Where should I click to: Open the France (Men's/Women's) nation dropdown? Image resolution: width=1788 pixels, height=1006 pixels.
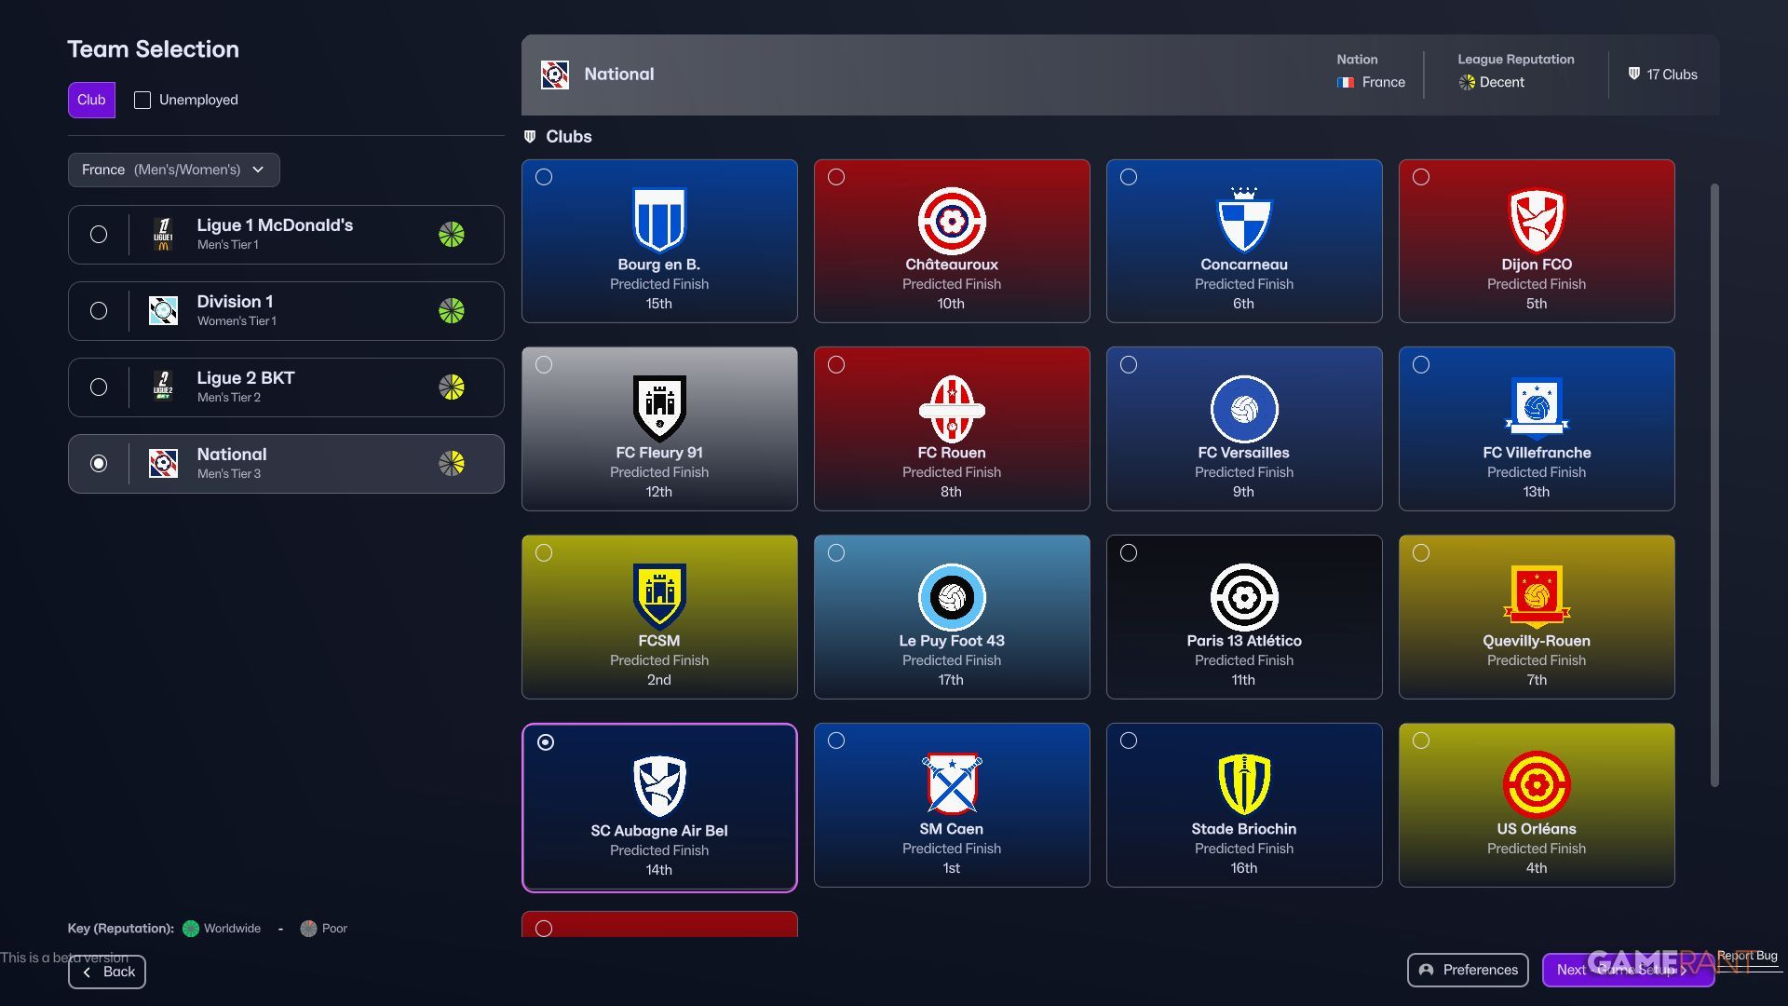173,170
